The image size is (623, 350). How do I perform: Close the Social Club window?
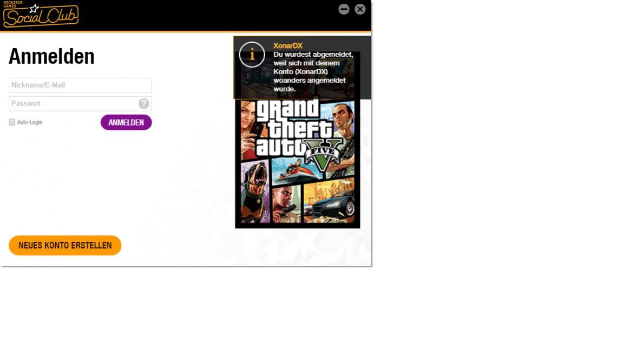pyautogui.click(x=360, y=9)
